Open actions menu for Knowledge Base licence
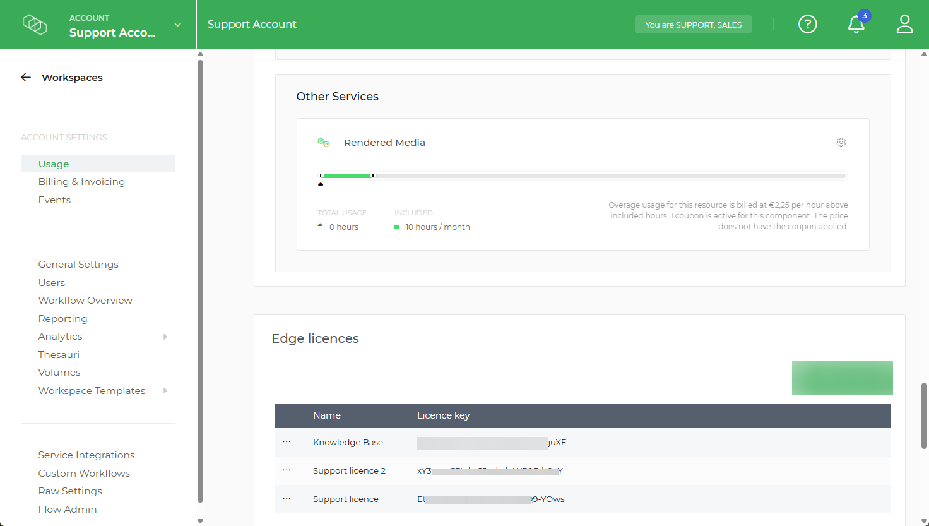Viewport: 929px width, 526px height. click(287, 442)
